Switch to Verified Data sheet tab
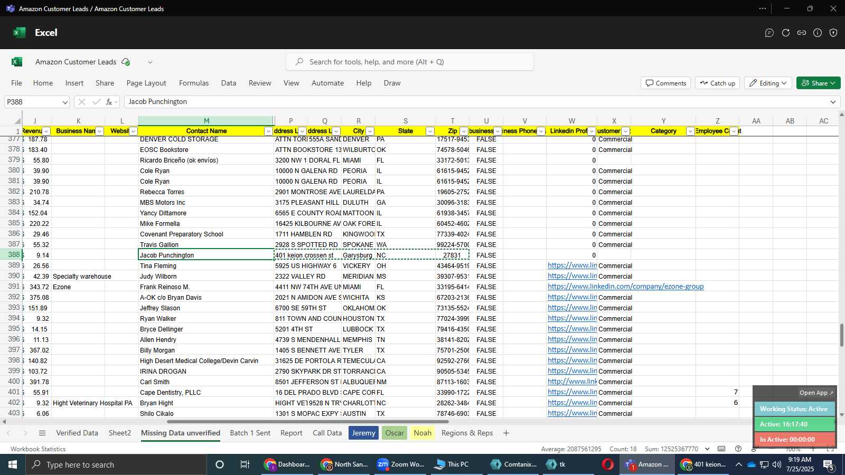 (77, 433)
